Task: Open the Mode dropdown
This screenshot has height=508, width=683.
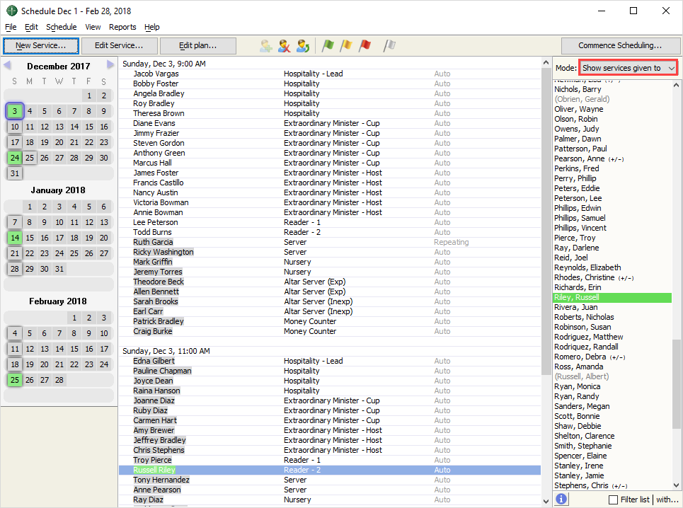Action: point(628,68)
